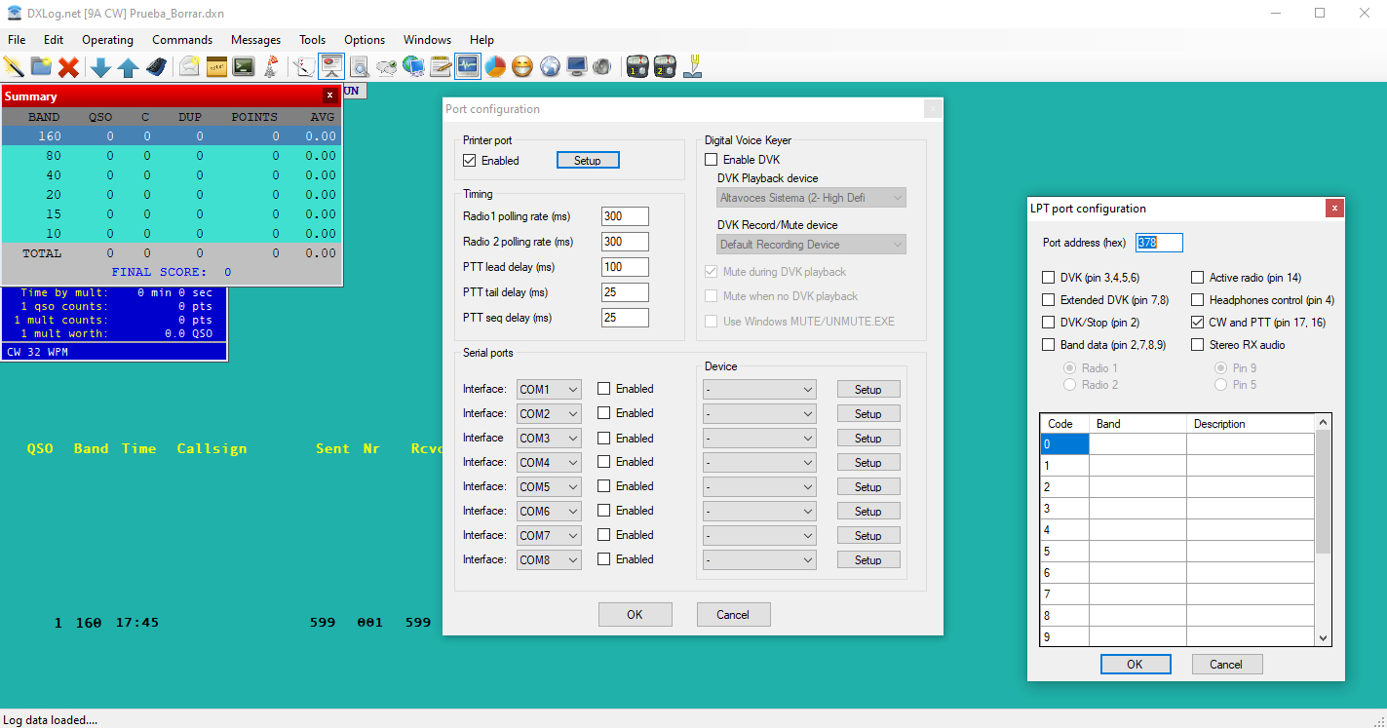The height and width of the screenshot is (728, 1387).
Task: Open the folder icon in toolbar
Action: point(41,66)
